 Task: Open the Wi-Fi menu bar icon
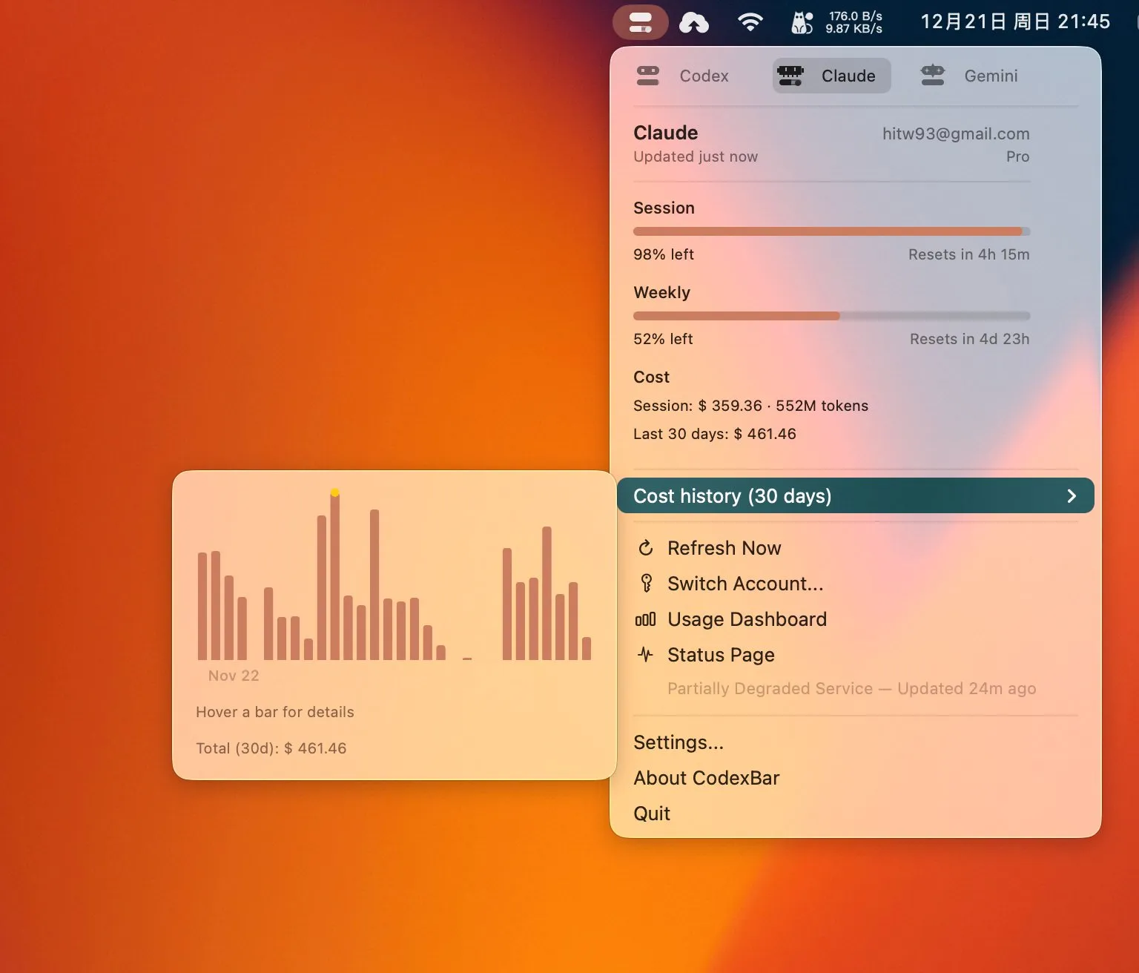(750, 22)
